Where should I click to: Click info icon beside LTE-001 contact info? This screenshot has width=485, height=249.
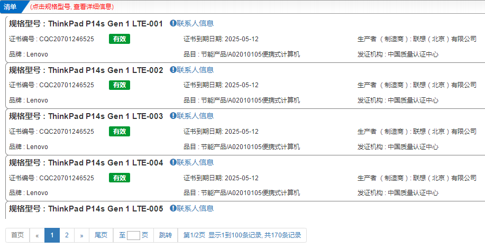point(173,23)
